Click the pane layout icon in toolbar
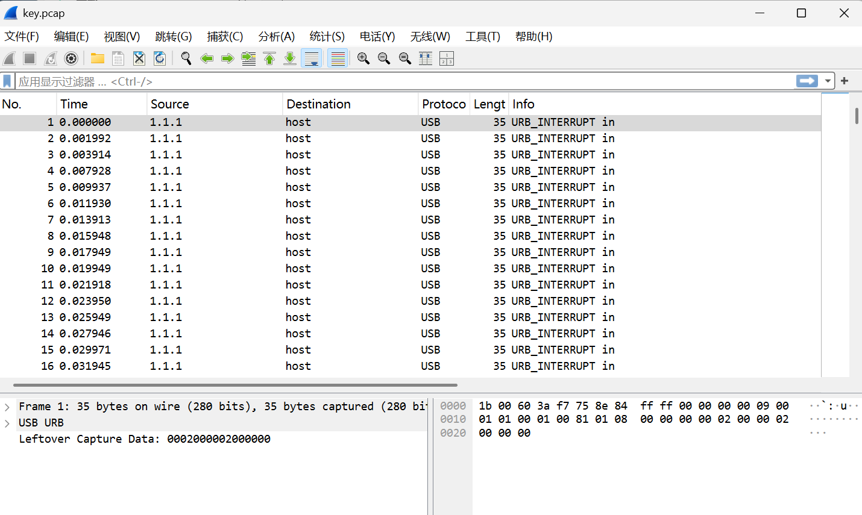Screen dimensions: 862x515 (447, 58)
